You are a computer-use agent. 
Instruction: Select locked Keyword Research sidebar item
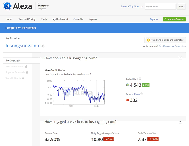15,72
